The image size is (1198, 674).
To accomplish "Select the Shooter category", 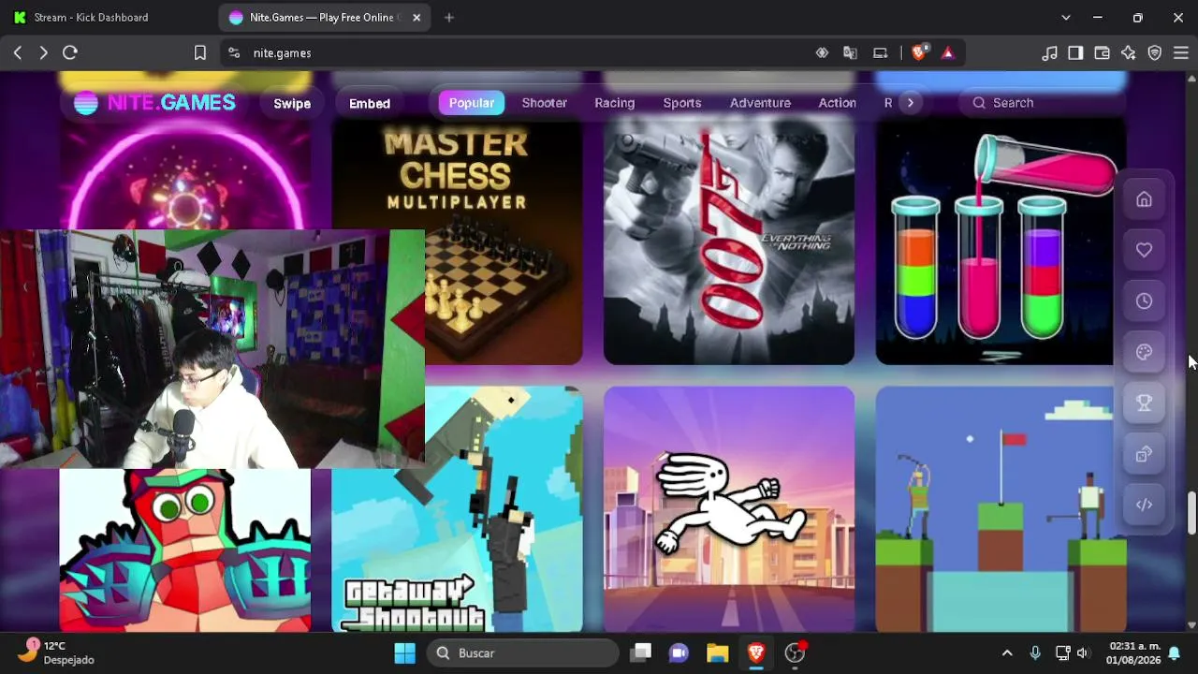I will 545,103.
